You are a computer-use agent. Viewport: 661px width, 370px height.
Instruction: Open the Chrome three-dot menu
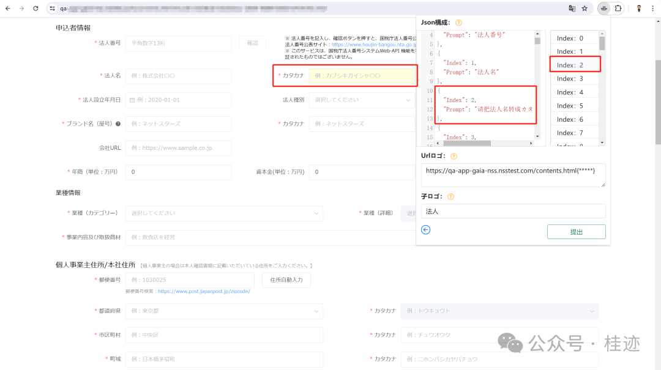click(x=654, y=9)
